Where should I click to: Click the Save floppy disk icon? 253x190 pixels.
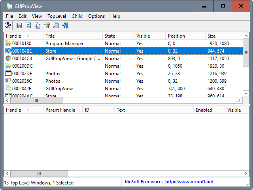[19, 25]
